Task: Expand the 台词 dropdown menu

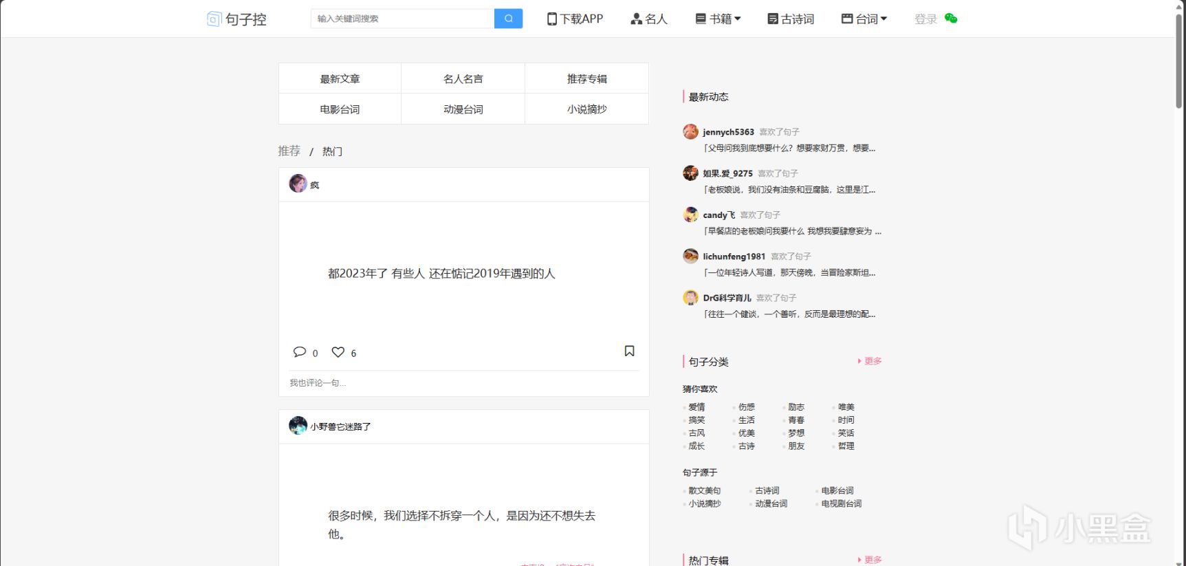Action: coord(864,19)
